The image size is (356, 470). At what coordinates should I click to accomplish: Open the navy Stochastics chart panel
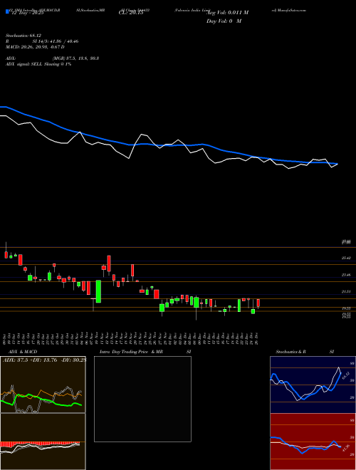[x=313, y=385]
